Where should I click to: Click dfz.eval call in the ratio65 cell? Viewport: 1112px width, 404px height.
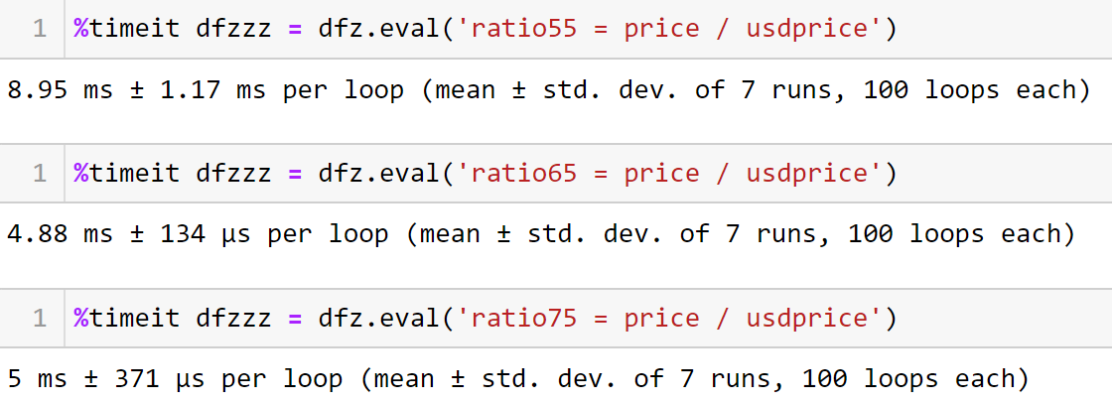pyautogui.click(x=379, y=174)
